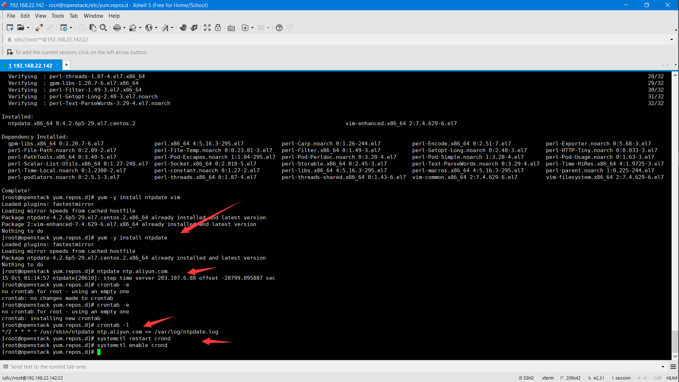The height and width of the screenshot is (382, 679).
Task: Click the Font icon
Action: click(x=165, y=28)
